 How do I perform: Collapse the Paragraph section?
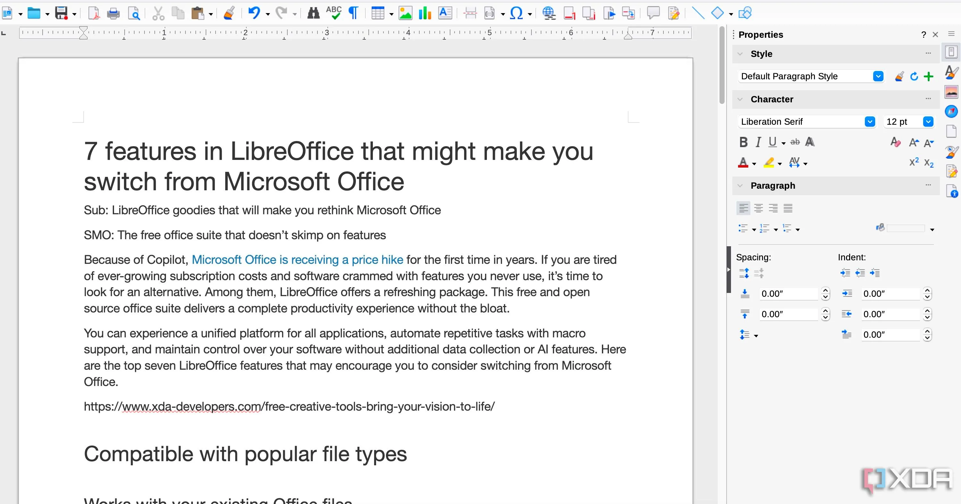pyautogui.click(x=741, y=185)
